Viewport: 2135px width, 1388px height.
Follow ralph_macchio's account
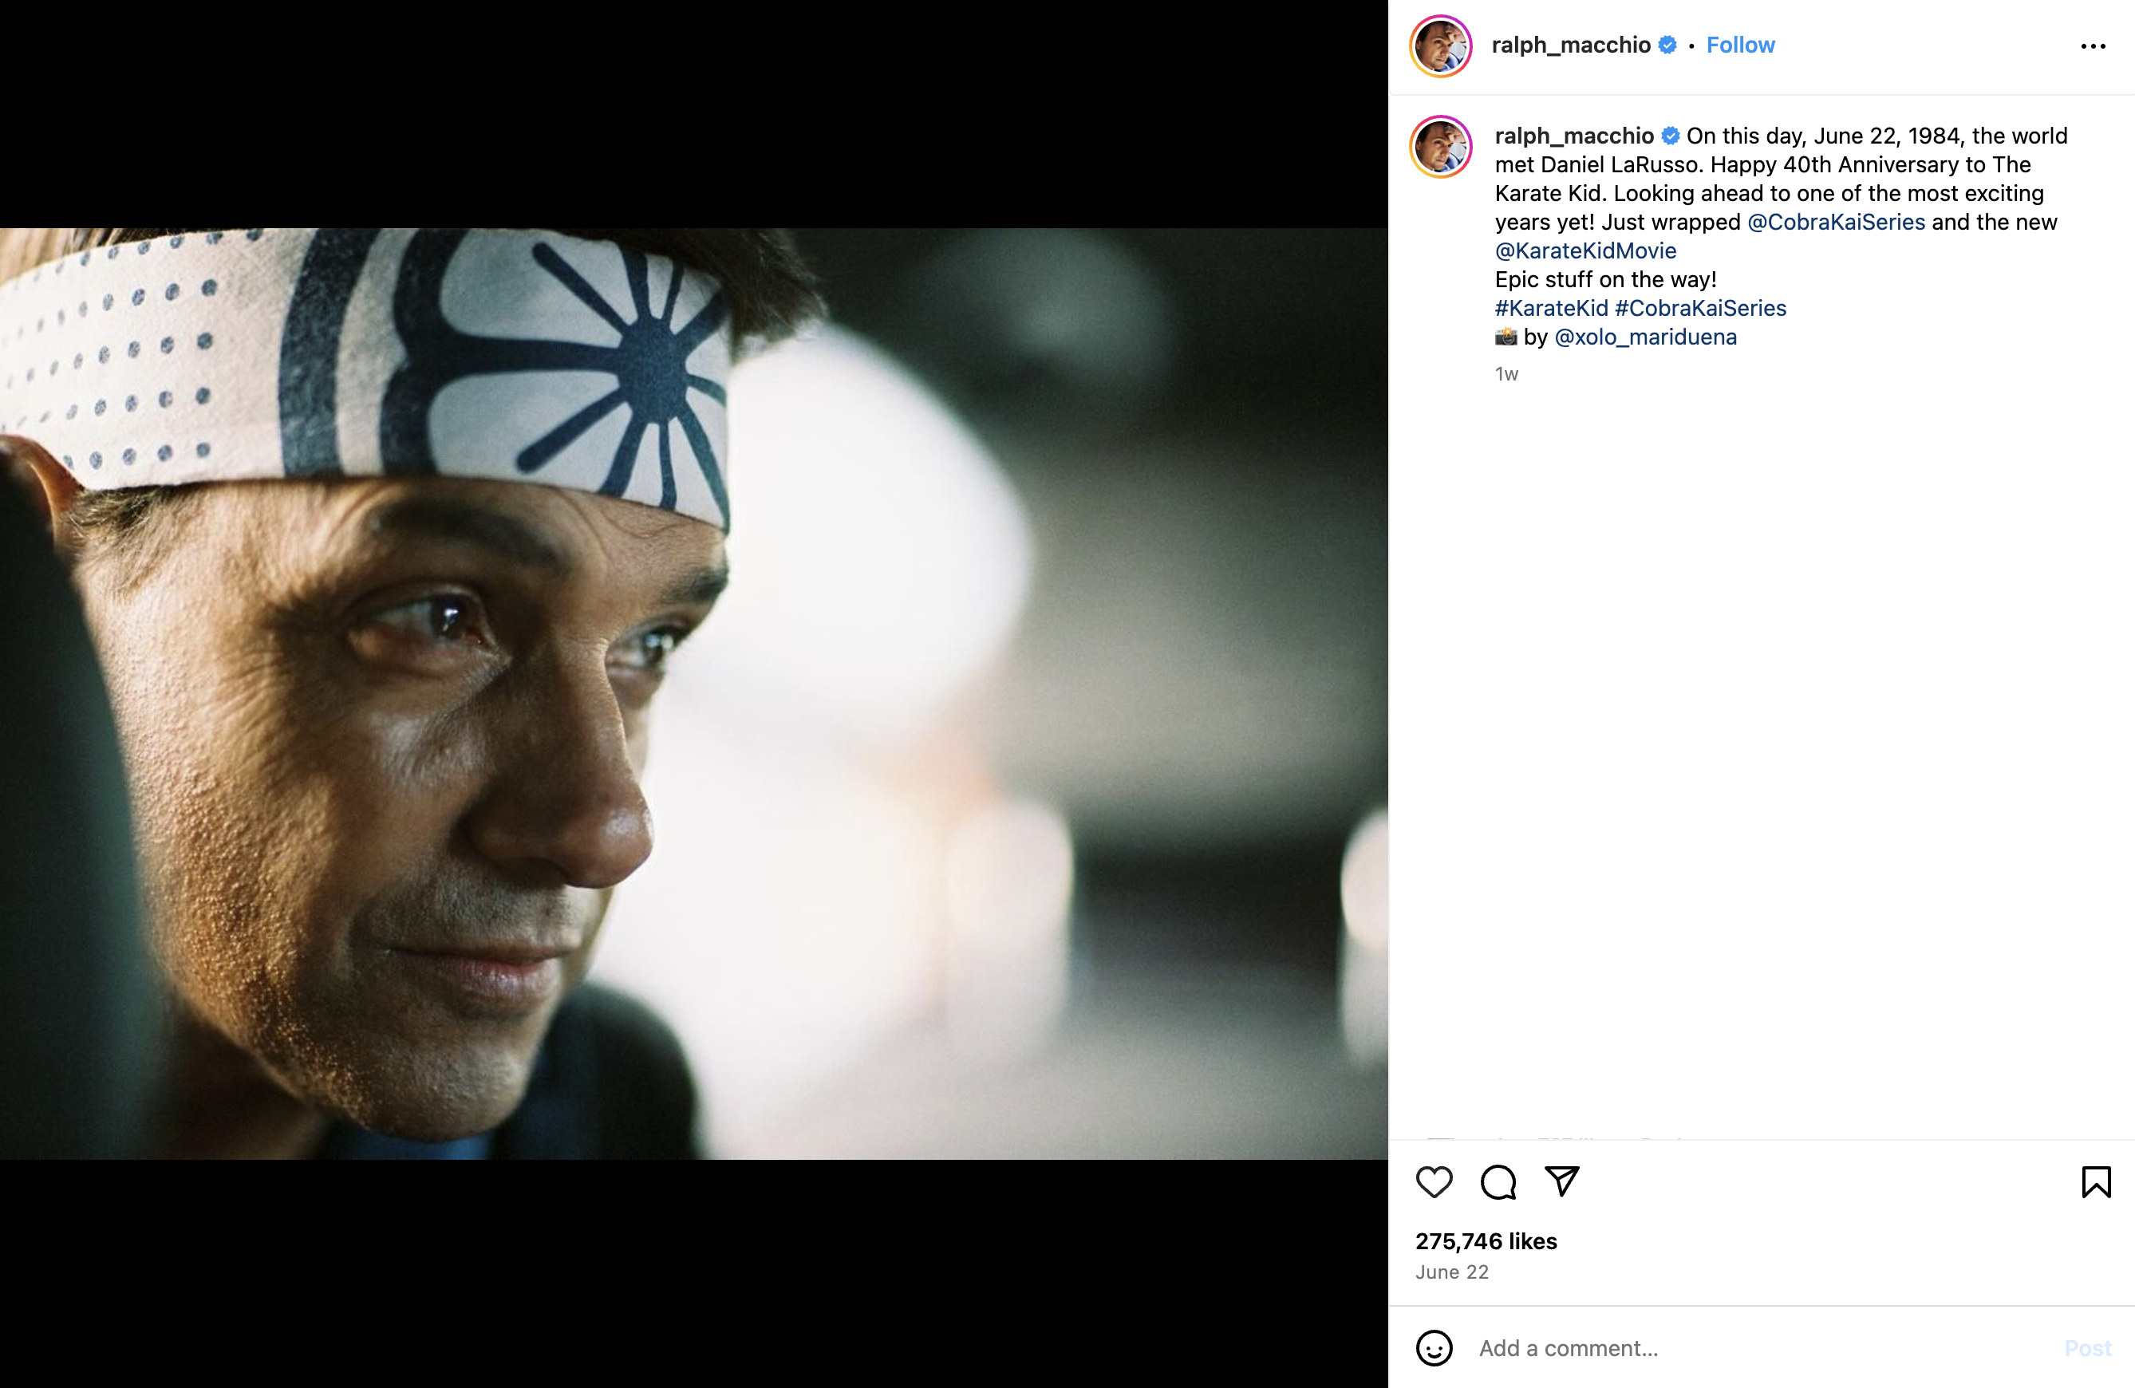point(1739,45)
